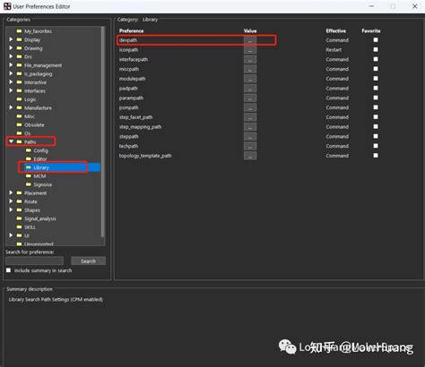Viewport: 425px width, 367px height.
Task: Expand the Display category
Action: pos(11,39)
